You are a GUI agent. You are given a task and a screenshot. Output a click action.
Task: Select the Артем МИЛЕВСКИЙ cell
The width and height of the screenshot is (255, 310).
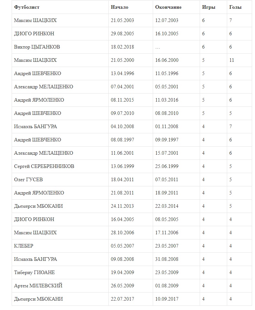point(38,286)
